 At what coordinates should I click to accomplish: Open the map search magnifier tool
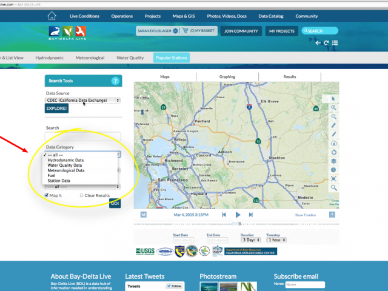tap(333, 188)
